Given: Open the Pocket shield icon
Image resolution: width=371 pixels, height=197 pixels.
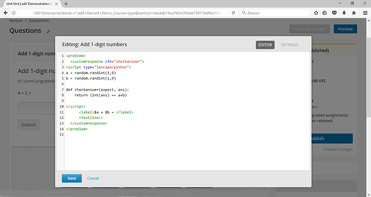Looking at the screenshot, I should coord(334,13).
